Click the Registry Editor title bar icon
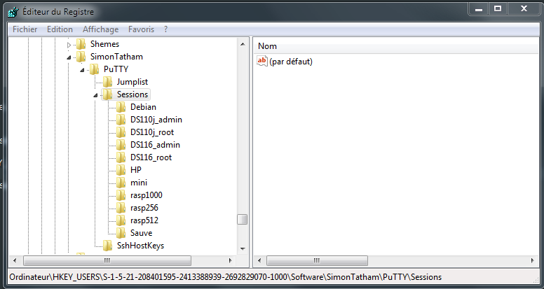This screenshot has height=289, width=544. click(x=13, y=12)
